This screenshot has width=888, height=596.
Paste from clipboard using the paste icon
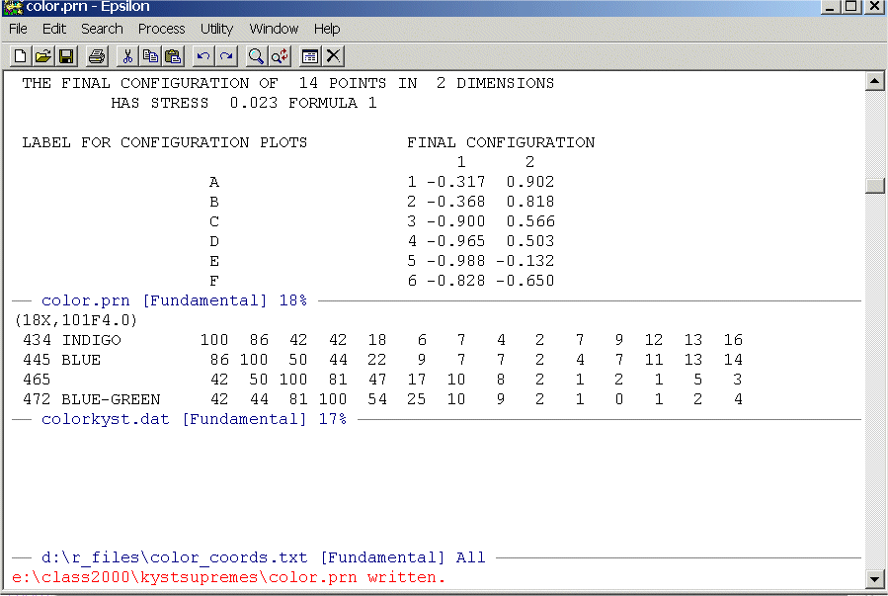coord(173,56)
